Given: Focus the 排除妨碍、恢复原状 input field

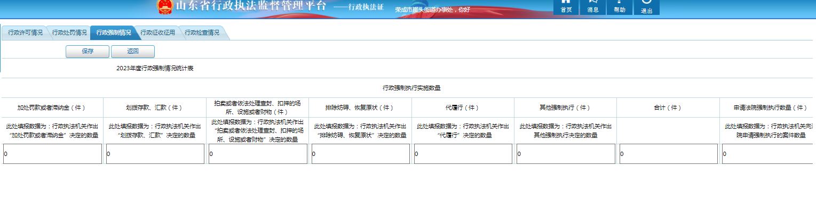Looking at the screenshot, I should [361, 154].
